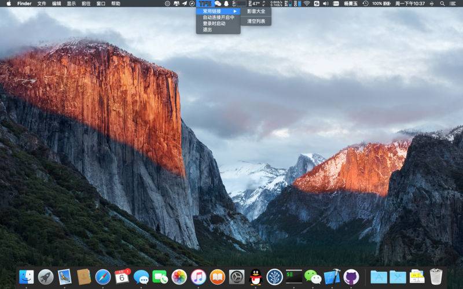The width and height of the screenshot is (463, 289).
Task: Click the compass-like icon in menu bar
Action: pyautogui.click(x=192, y=3)
